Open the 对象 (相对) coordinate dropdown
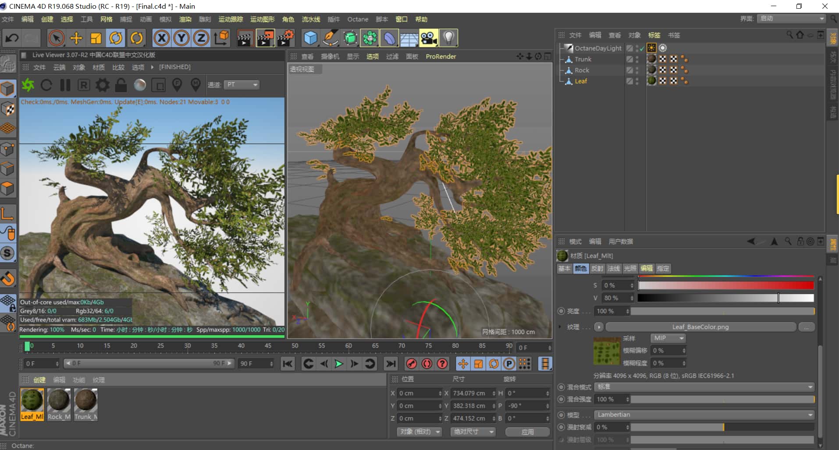Image resolution: width=839 pixels, height=450 pixels. click(419, 432)
